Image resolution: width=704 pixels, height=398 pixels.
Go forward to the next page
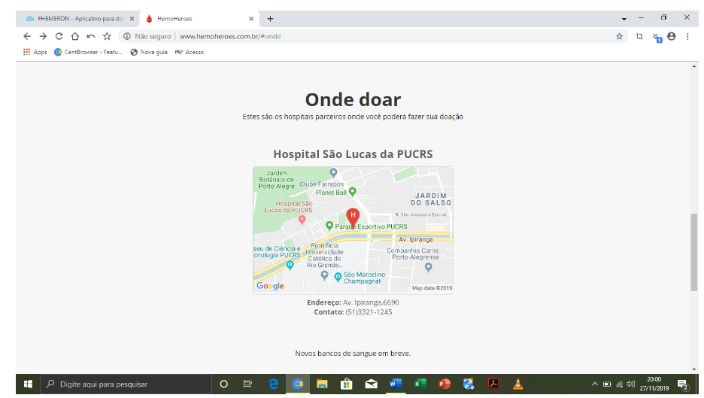[43, 36]
